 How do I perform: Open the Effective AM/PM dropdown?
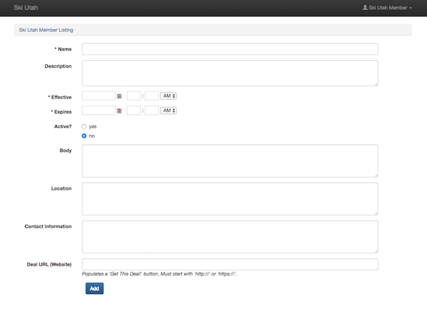click(169, 96)
